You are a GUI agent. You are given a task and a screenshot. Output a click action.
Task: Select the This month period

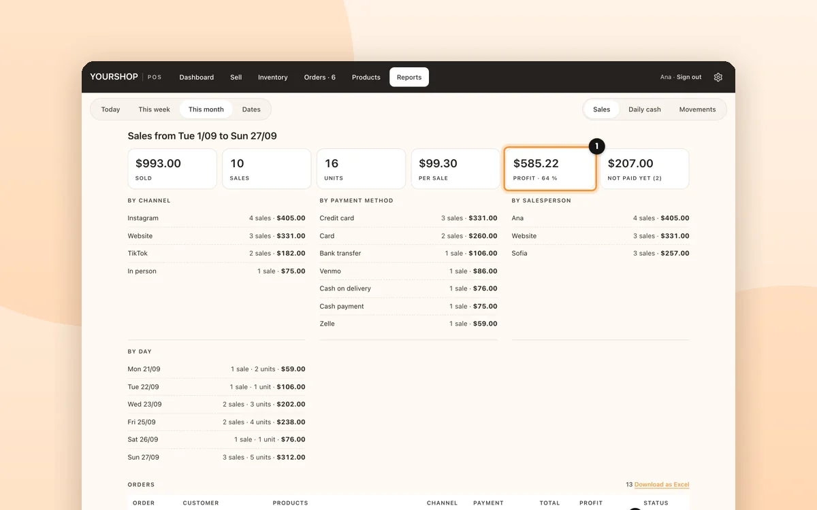[206, 109]
